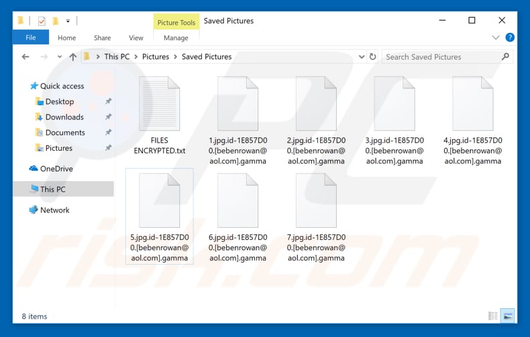Expand the ribbon with chevron arrow
This screenshot has height=337, width=530.
click(x=496, y=38)
